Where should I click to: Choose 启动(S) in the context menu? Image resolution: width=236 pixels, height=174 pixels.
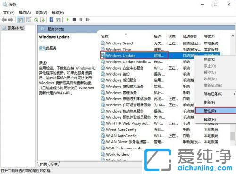[x=210, y=60]
